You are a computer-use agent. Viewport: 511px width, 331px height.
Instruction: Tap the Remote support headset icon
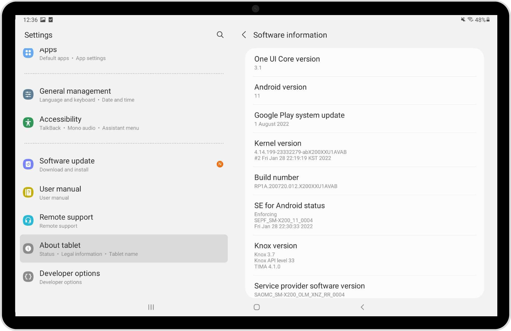28,221
